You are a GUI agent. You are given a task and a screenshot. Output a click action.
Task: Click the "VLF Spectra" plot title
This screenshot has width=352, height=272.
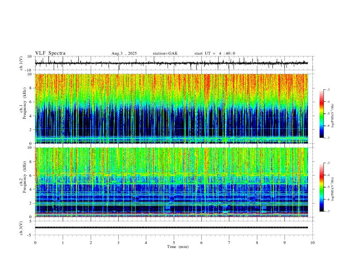[x=50, y=53]
